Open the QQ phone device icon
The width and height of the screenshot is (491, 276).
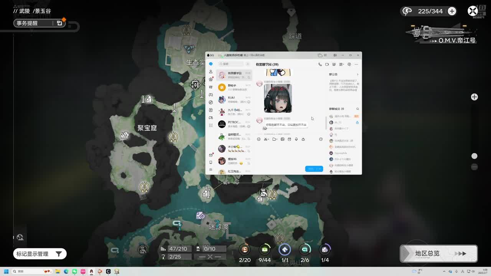click(211, 162)
